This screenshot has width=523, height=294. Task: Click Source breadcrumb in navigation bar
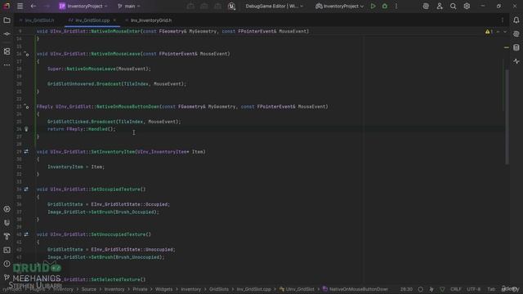(x=89, y=289)
